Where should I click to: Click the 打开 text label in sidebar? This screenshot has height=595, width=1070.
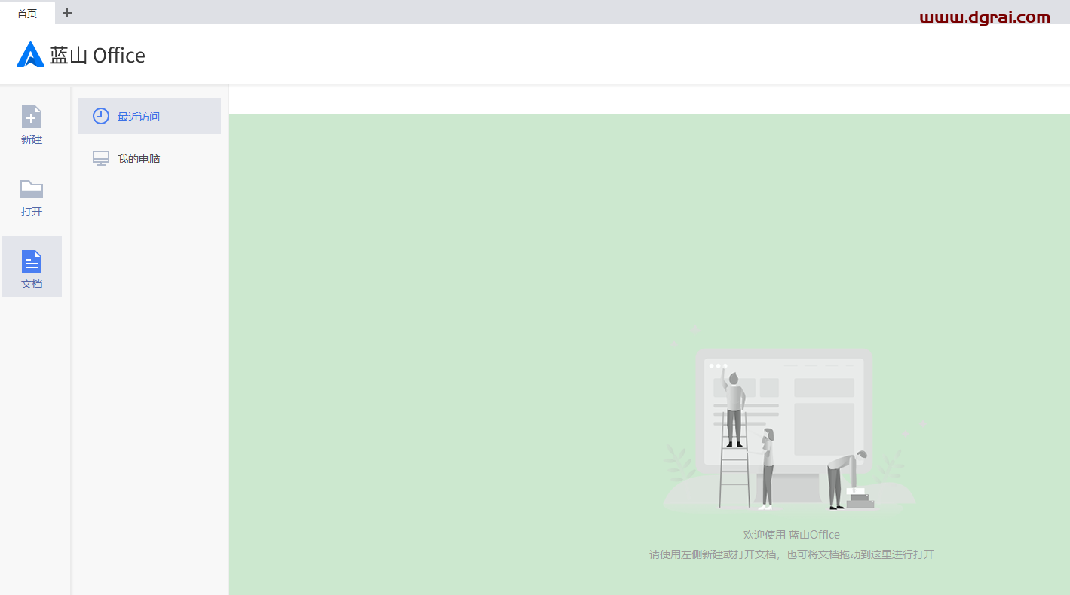(x=32, y=212)
